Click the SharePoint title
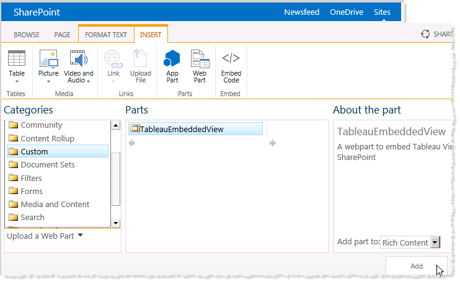 point(37,12)
